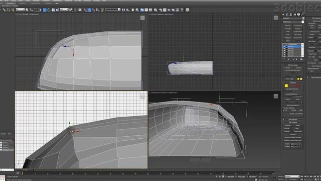This screenshot has height=181, width=321.
Task: Open the Create command panel tab
Action: click(283, 15)
